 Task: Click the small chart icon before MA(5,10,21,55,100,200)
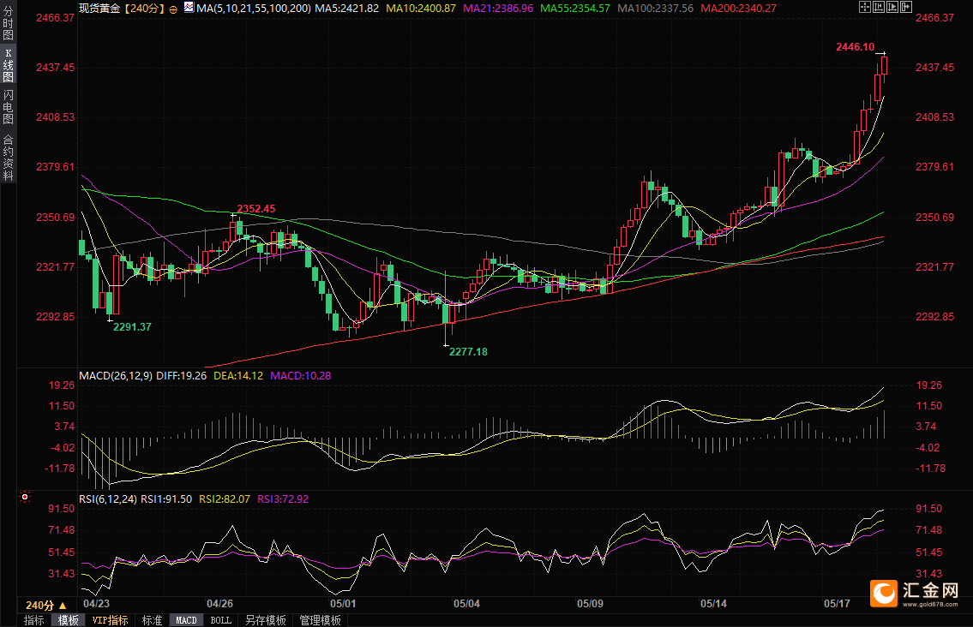[x=189, y=7]
